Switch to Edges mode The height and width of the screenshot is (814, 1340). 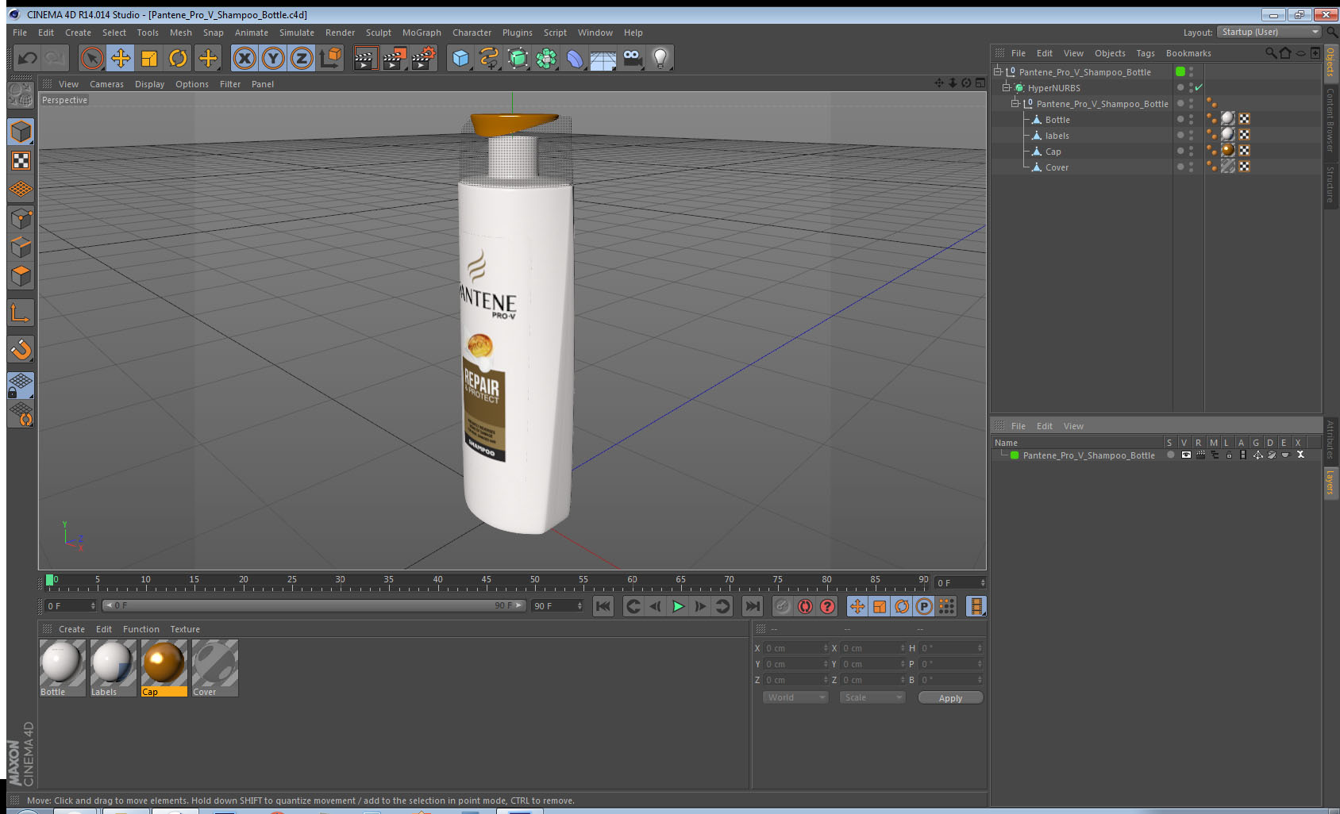pos(21,247)
